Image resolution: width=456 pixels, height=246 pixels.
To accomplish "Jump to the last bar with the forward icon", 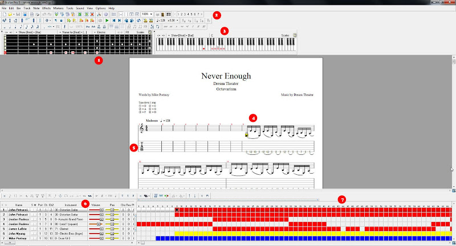I will (120, 20).
